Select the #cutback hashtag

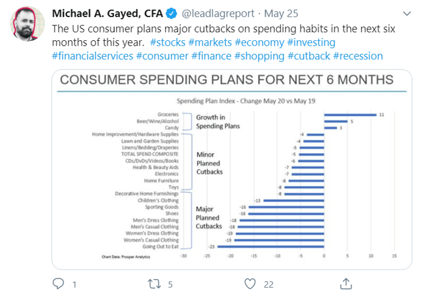[309, 56]
